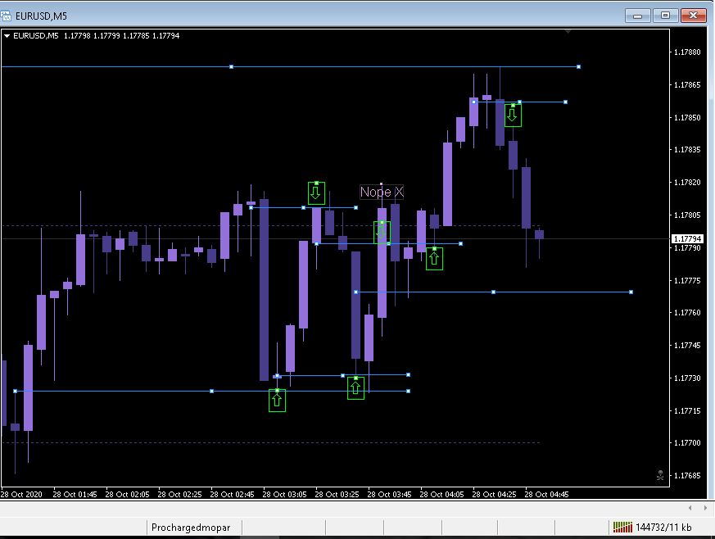
Task: Click the down arrow on the Nope X candle
Action: point(382,232)
